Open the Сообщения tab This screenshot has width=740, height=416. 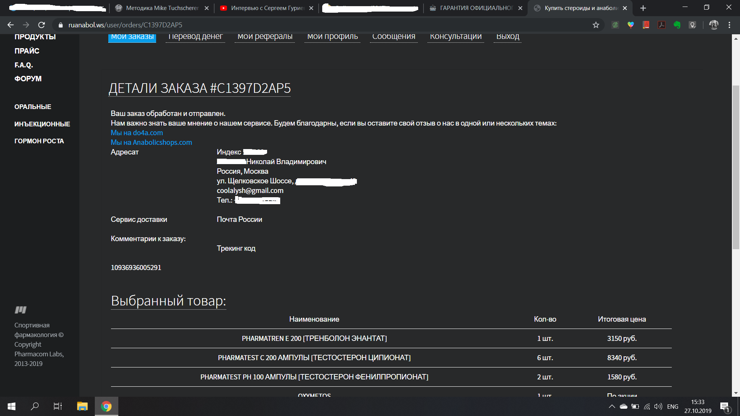point(394,37)
